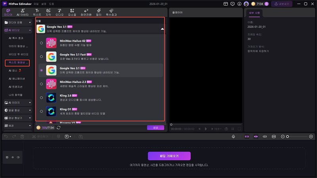Click the undo arrow in timeline toolbar
The image size is (317, 178).
click(6, 137)
